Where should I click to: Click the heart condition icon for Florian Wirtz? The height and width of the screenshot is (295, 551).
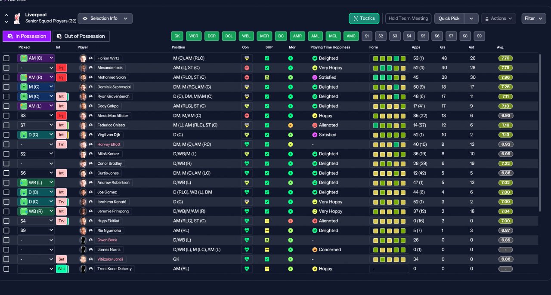(x=247, y=58)
